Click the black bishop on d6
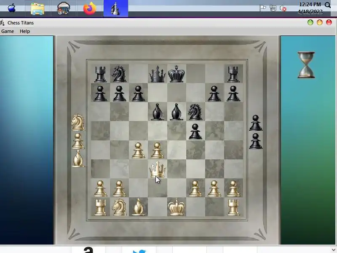The height and width of the screenshot is (253, 337). [157, 112]
